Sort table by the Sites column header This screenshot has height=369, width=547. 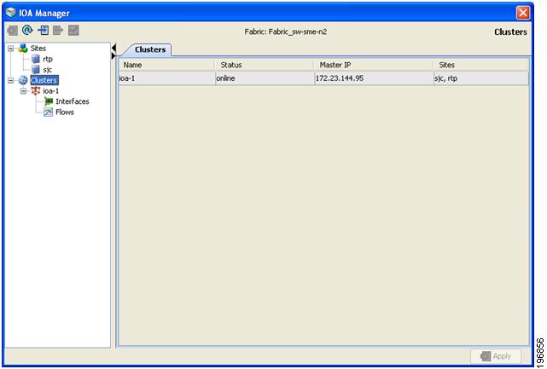pos(480,65)
